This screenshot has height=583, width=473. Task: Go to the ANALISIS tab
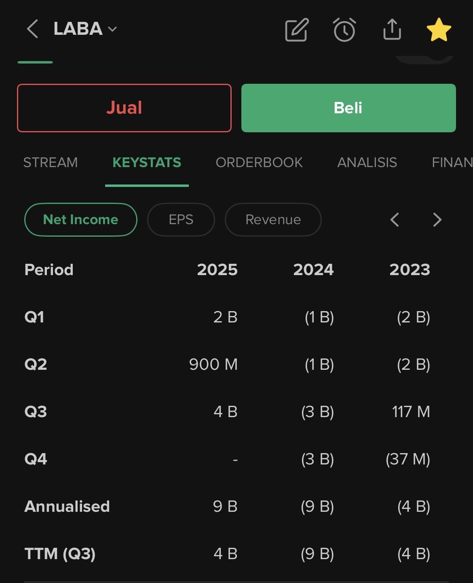pos(367,163)
